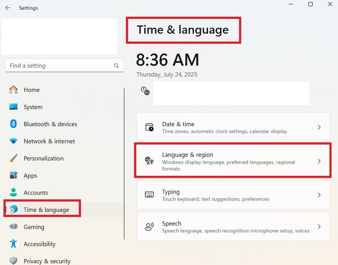This screenshot has width=338, height=265.
Task: Click the Privacy & security shield icon
Action: [x=13, y=261]
